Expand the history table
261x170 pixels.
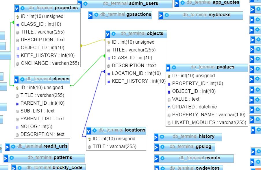coord(156,137)
